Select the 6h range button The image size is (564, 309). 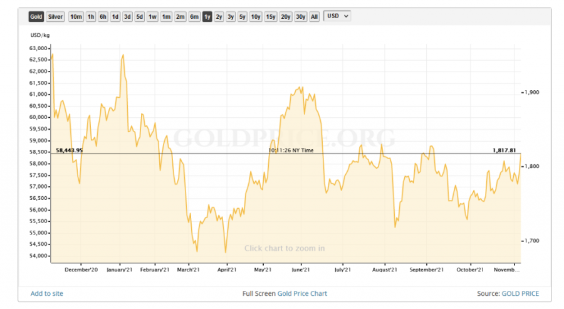point(103,16)
